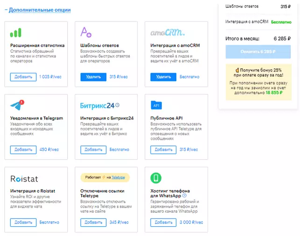Click Шаблоны ответов row in the summary

coord(258,7)
